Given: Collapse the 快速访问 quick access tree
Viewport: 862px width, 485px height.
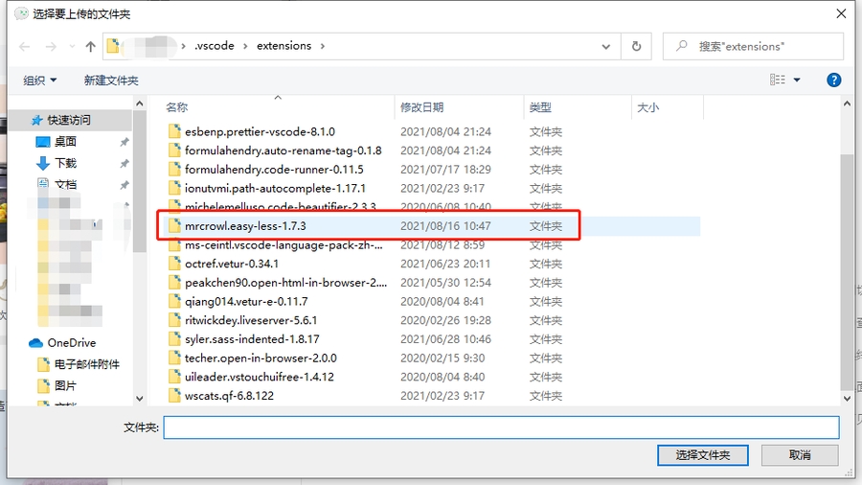Looking at the screenshot, I should coord(20,120).
